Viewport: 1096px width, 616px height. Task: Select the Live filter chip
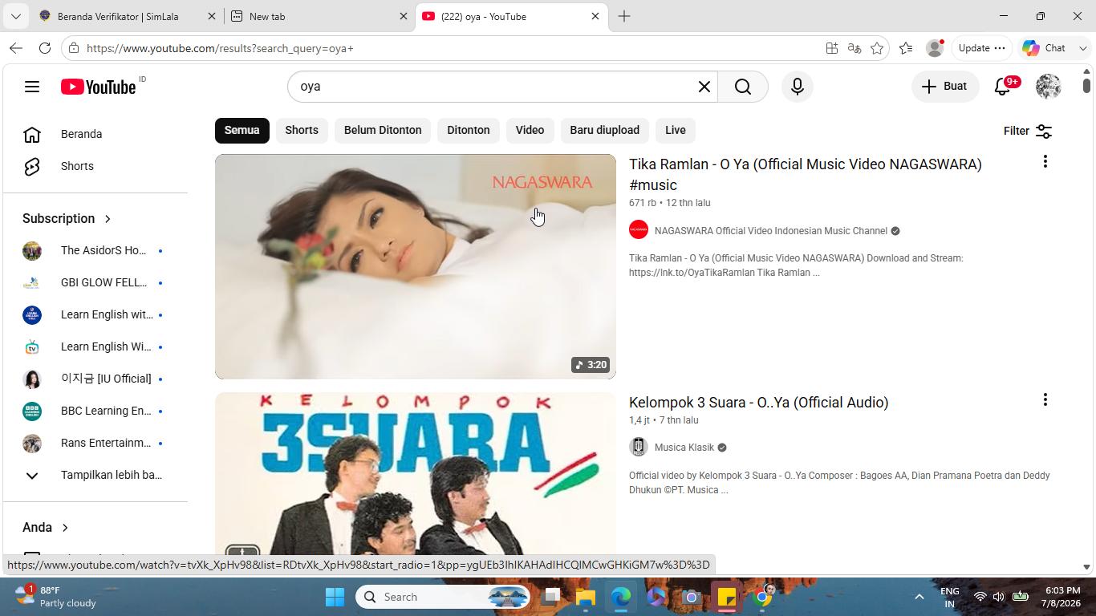[x=676, y=130]
